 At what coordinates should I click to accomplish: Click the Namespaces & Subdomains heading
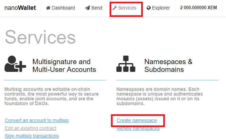point(168,65)
